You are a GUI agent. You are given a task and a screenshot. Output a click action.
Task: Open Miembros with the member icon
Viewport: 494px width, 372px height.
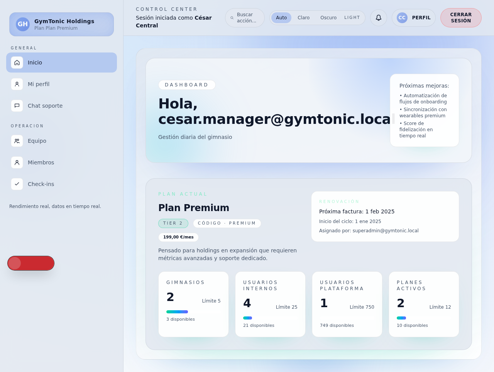coord(17,162)
